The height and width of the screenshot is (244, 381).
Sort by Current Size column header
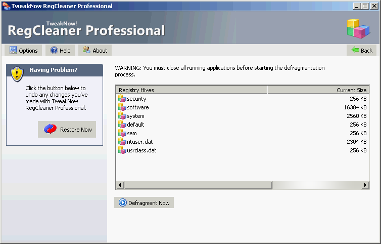coord(318,90)
